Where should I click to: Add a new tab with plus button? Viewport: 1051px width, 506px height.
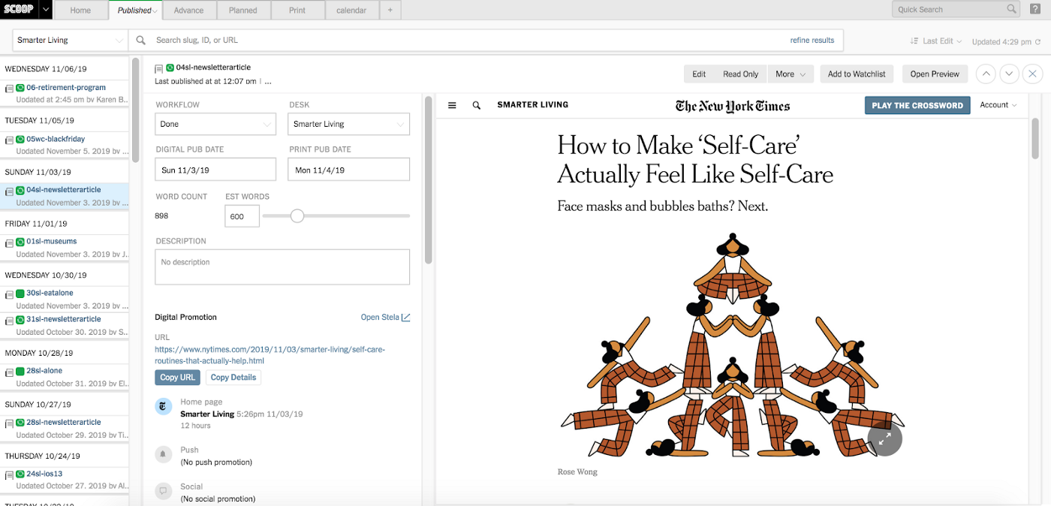390,11
